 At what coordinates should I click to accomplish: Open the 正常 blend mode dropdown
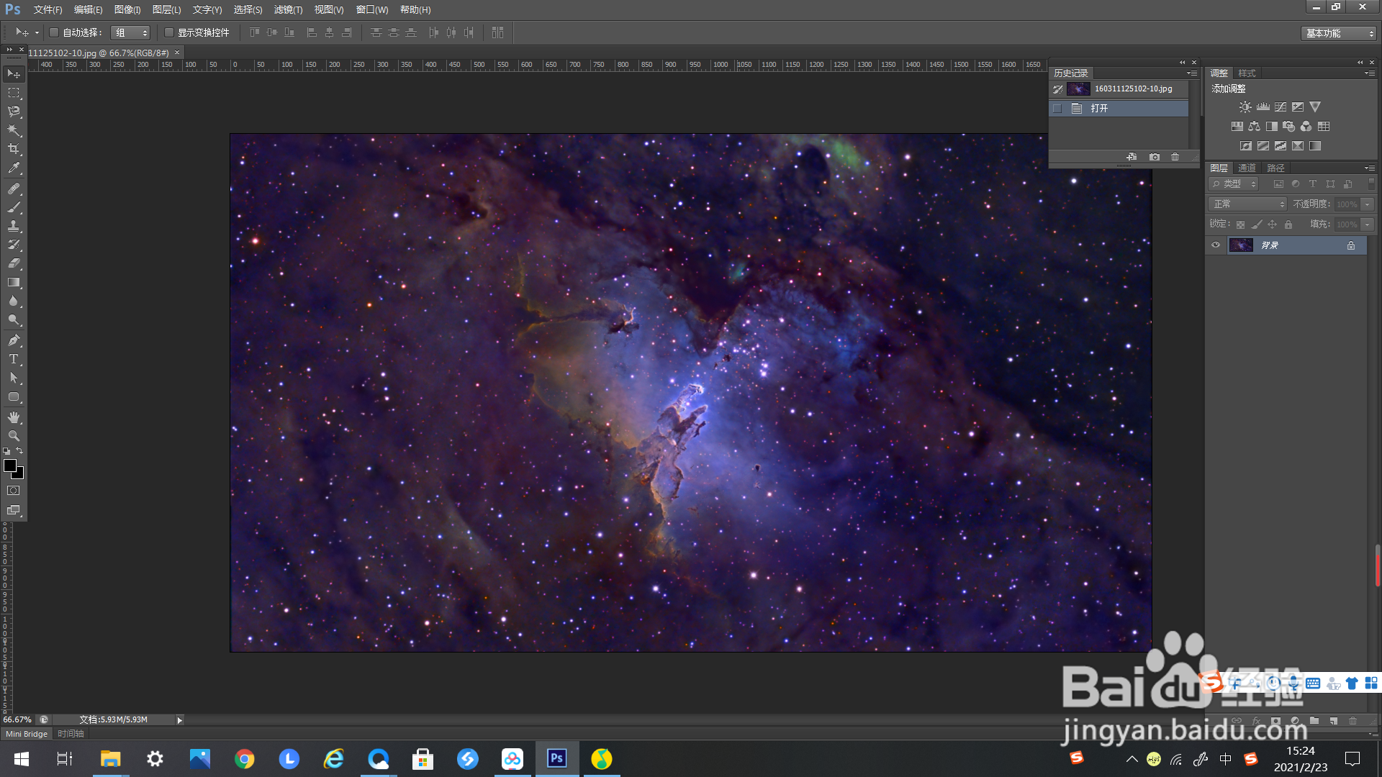[x=1248, y=204]
